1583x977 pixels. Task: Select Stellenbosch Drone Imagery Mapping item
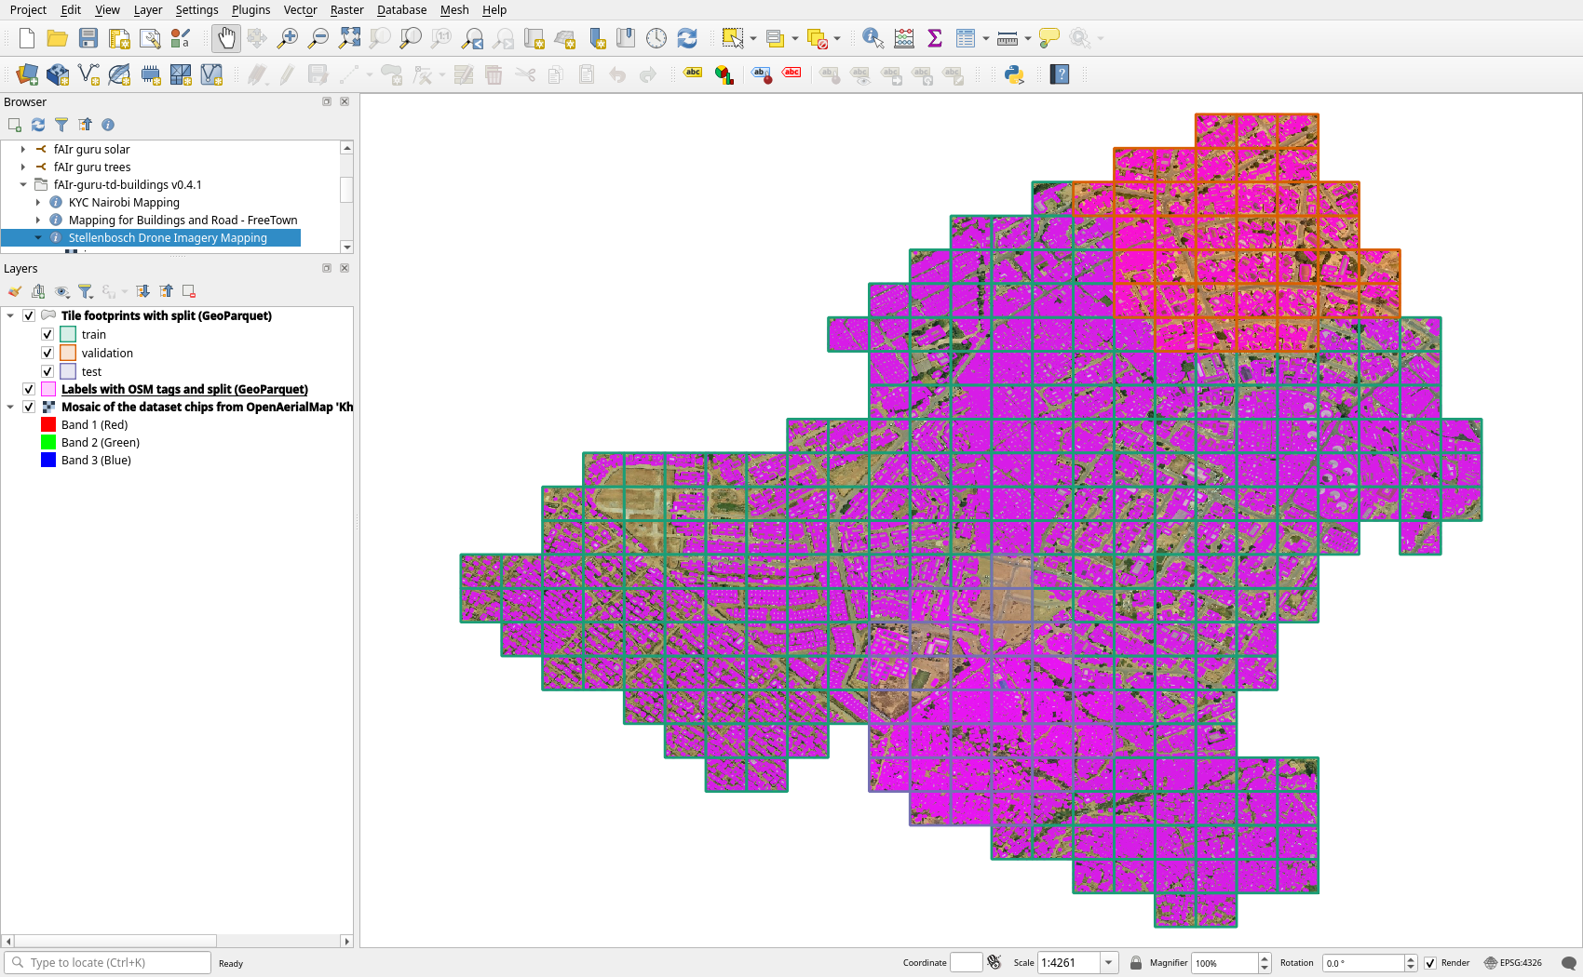coord(168,237)
